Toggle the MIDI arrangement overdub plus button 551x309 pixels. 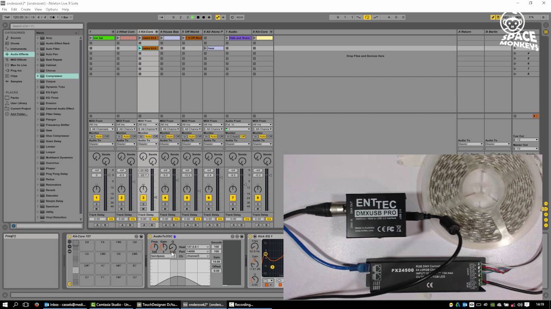[x=209, y=17]
